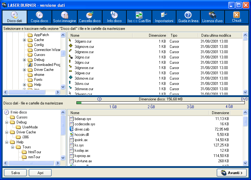Choose the Cancella disco tool
The image size is (251, 180).
tap(90, 17)
